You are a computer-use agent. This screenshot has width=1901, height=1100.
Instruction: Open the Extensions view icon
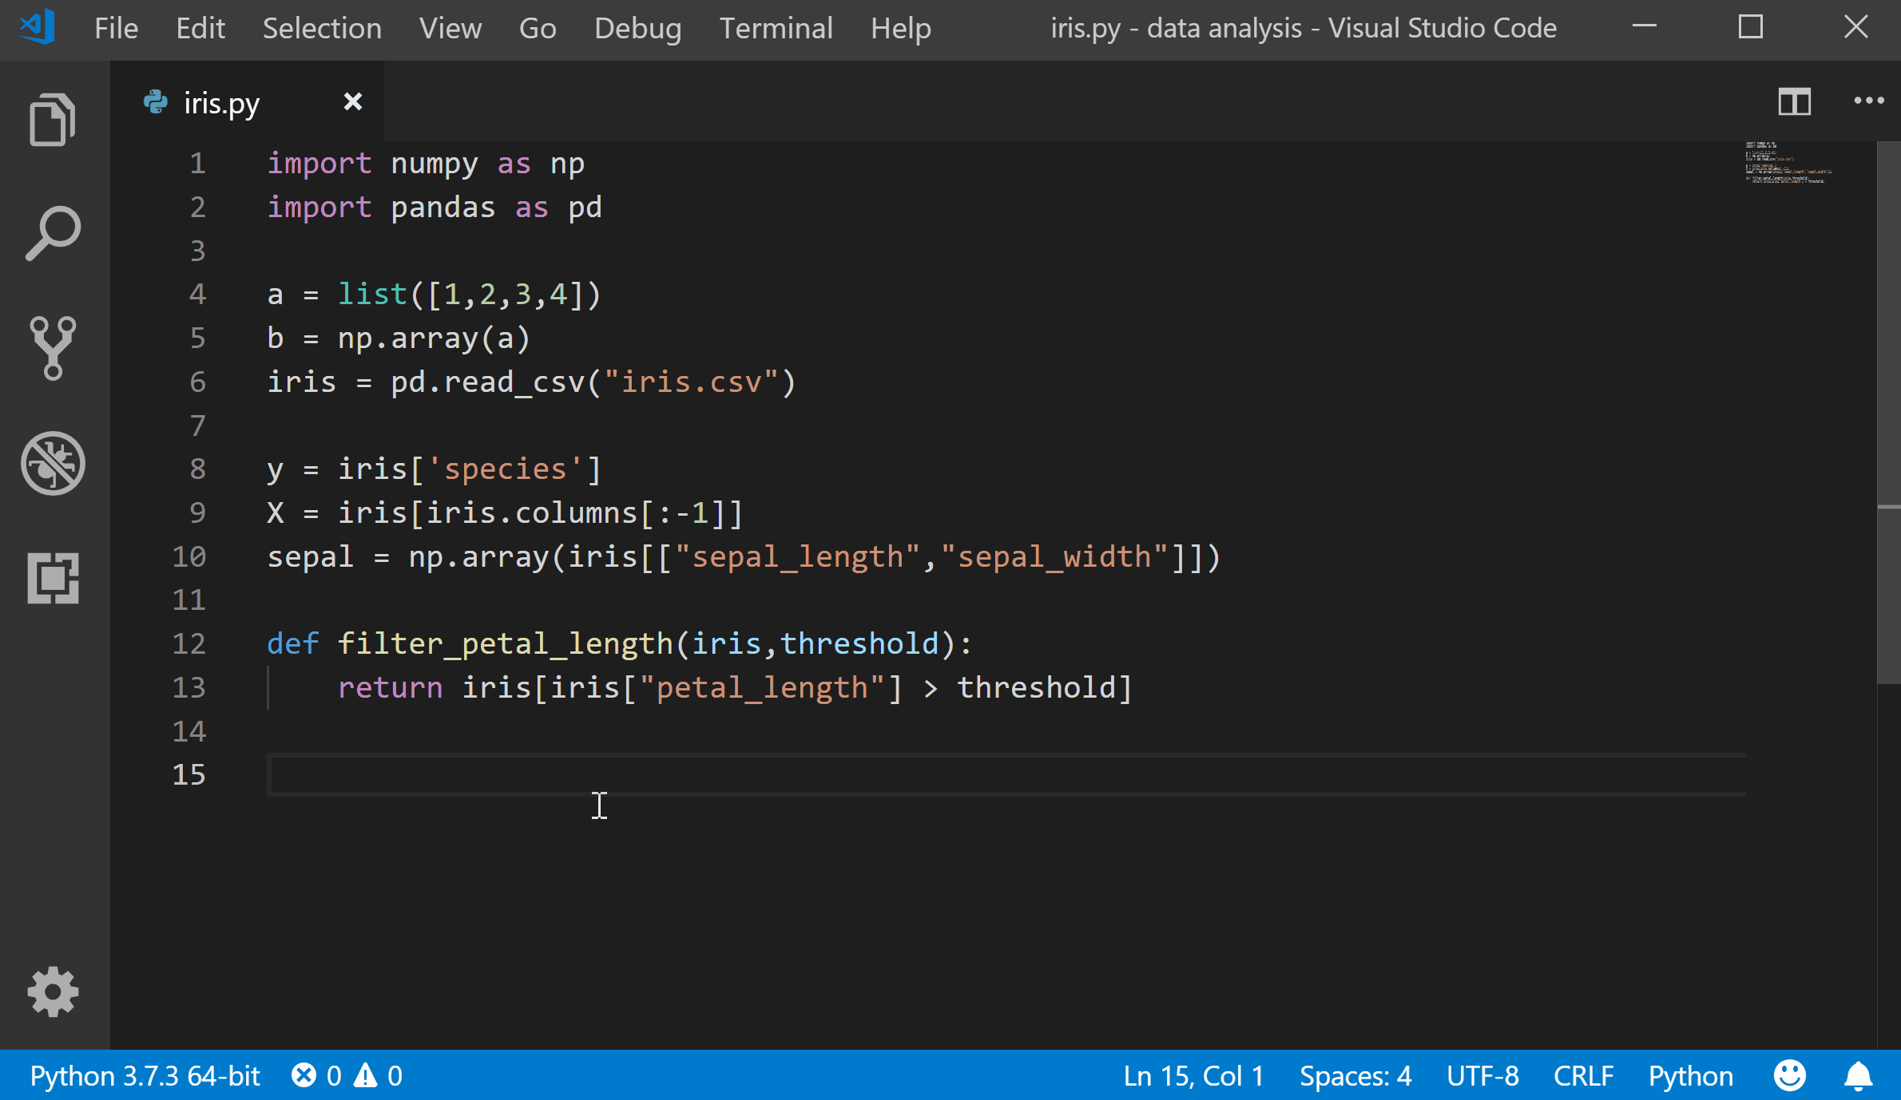[x=53, y=578]
